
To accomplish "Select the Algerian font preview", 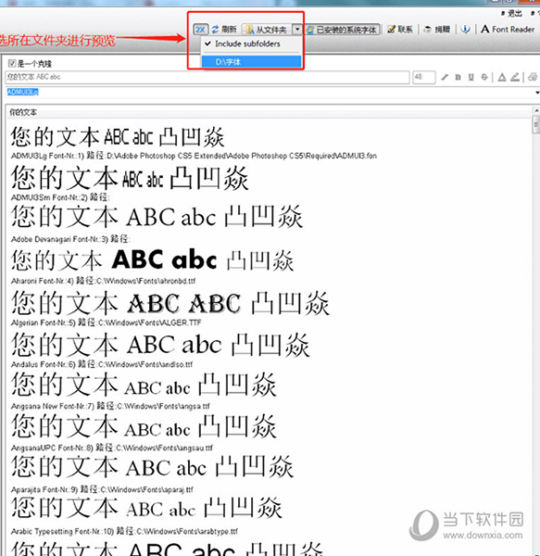I will [x=170, y=304].
